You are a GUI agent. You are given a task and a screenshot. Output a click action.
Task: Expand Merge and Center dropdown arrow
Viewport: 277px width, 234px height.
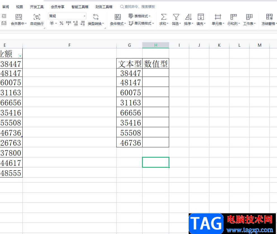point(26,23)
